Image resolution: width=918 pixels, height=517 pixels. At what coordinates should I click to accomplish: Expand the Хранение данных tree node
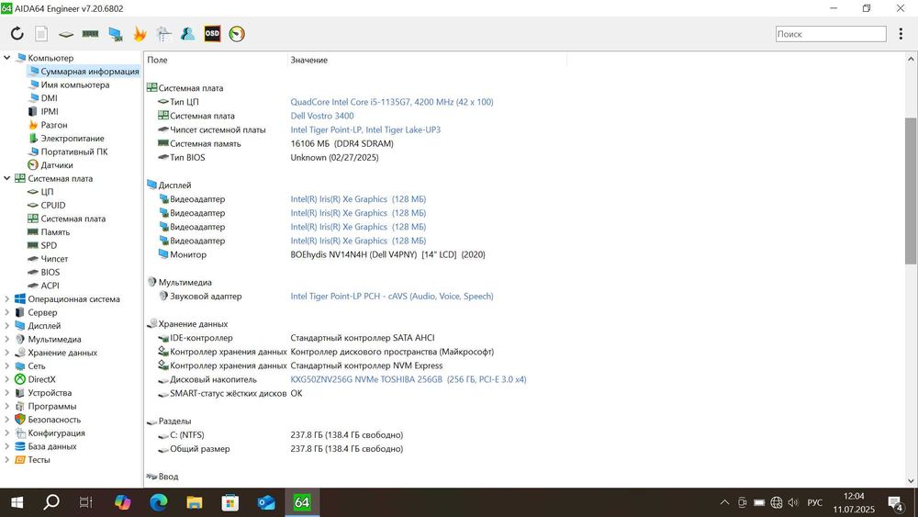click(7, 353)
